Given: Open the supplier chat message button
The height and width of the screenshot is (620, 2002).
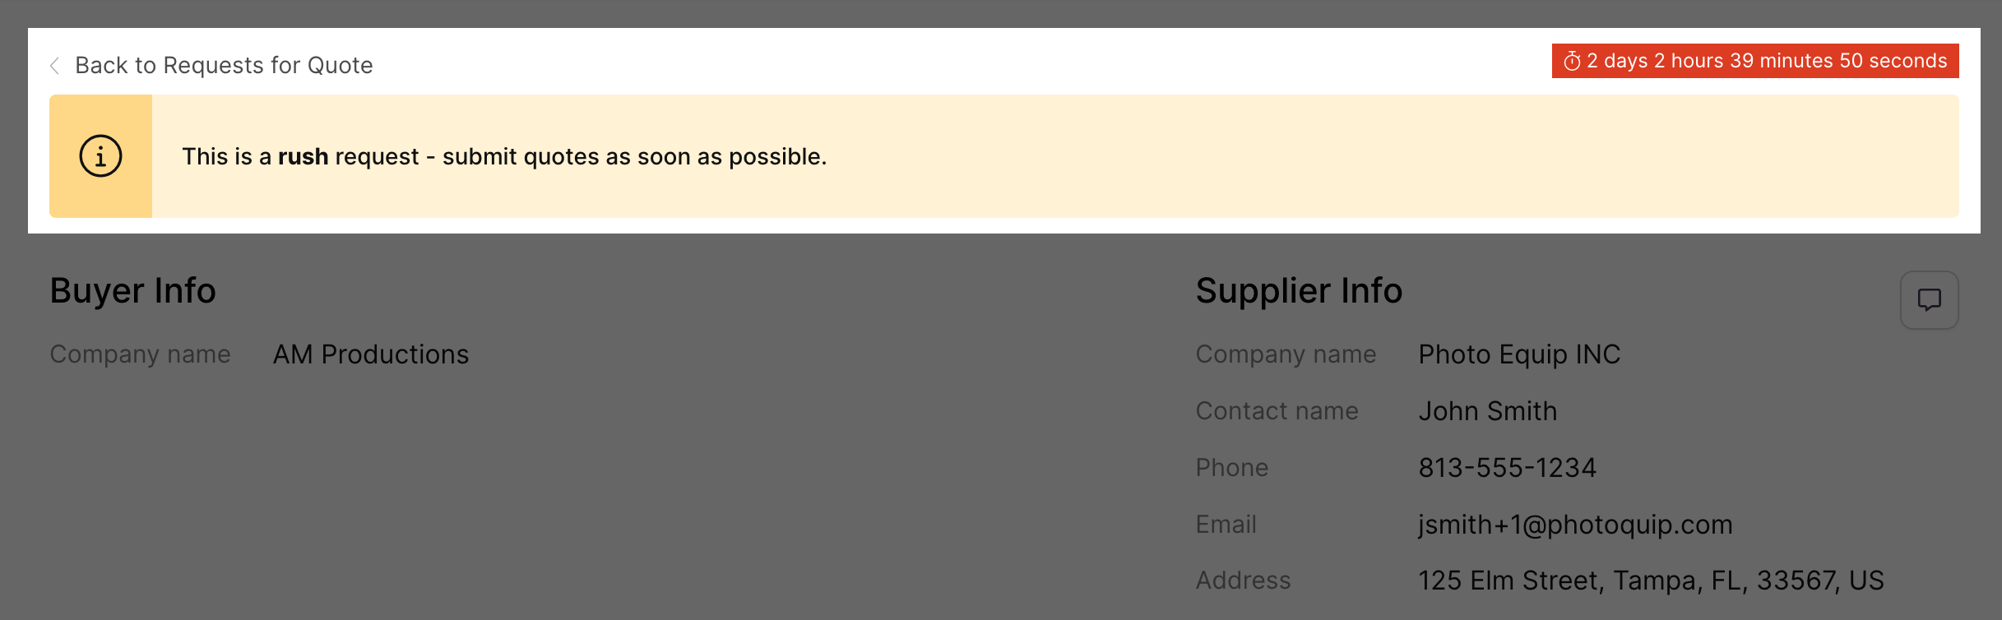Looking at the screenshot, I should pos(1929,300).
